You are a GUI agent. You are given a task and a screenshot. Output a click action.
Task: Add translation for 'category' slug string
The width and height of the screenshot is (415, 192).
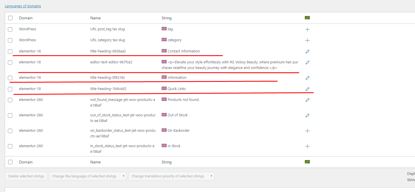coord(307,40)
